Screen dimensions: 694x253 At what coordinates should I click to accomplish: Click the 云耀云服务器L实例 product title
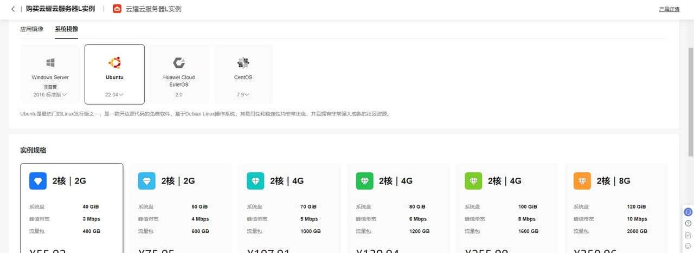153,9
